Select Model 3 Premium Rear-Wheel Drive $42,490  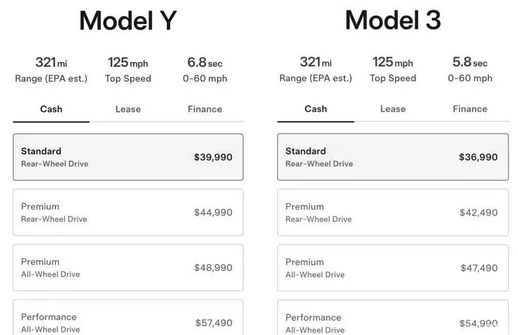point(392,213)
